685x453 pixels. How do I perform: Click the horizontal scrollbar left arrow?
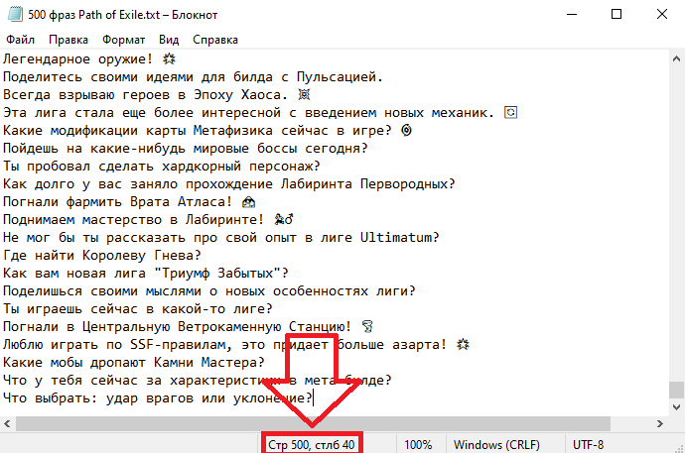pos(7,424)
